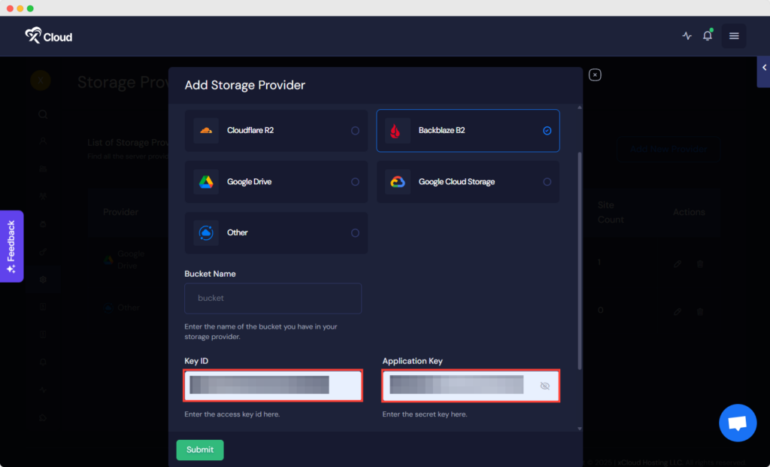Click the xCloud logo in header
This screenshot has width=770, height=467.
pyautogui.click(x=49, y=35)
